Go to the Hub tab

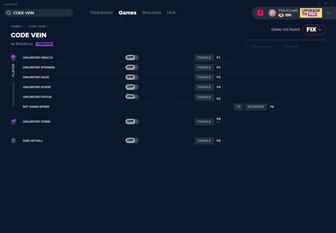[x=171, y=13]
